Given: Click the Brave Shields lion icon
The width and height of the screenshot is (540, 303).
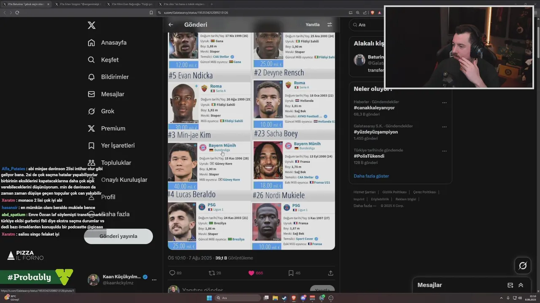Looking at the screenshot, I should pos(373,13).
